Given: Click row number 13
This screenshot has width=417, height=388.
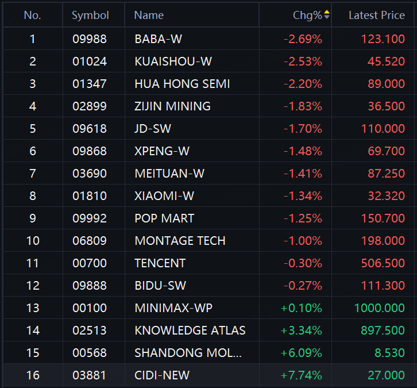Looking at the screenshot, I should coord(33,308).
